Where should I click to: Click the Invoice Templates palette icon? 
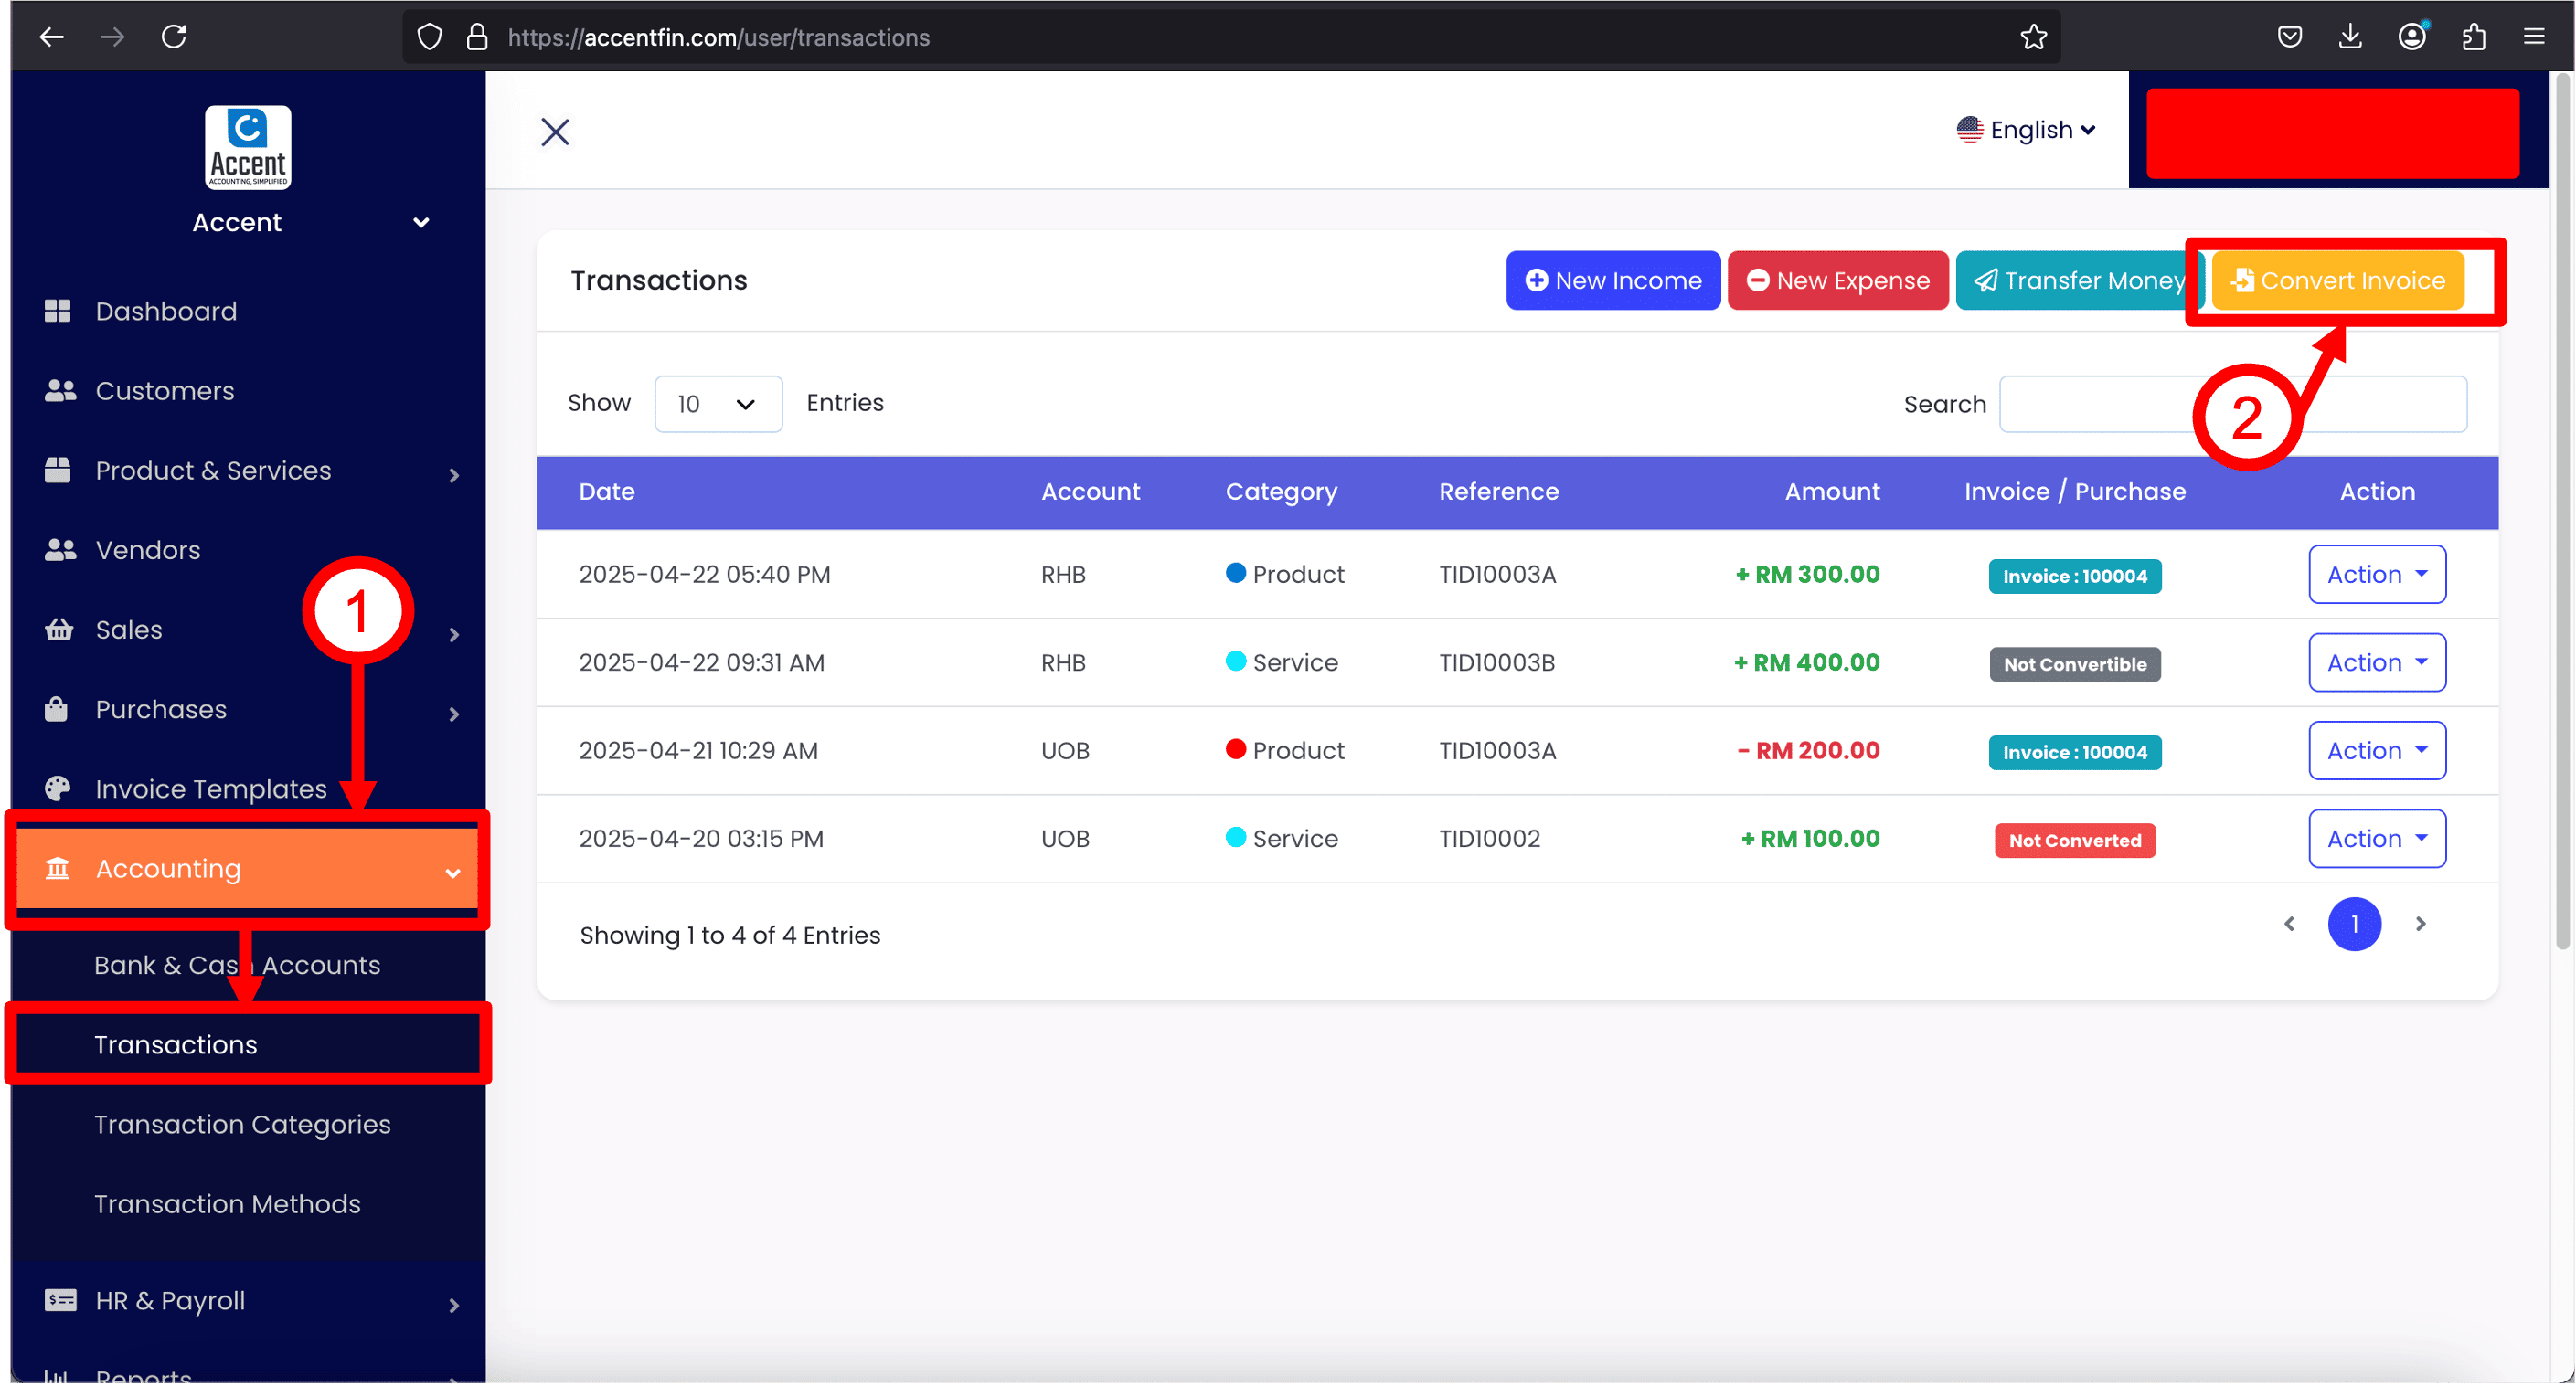(x=58, y=789)
